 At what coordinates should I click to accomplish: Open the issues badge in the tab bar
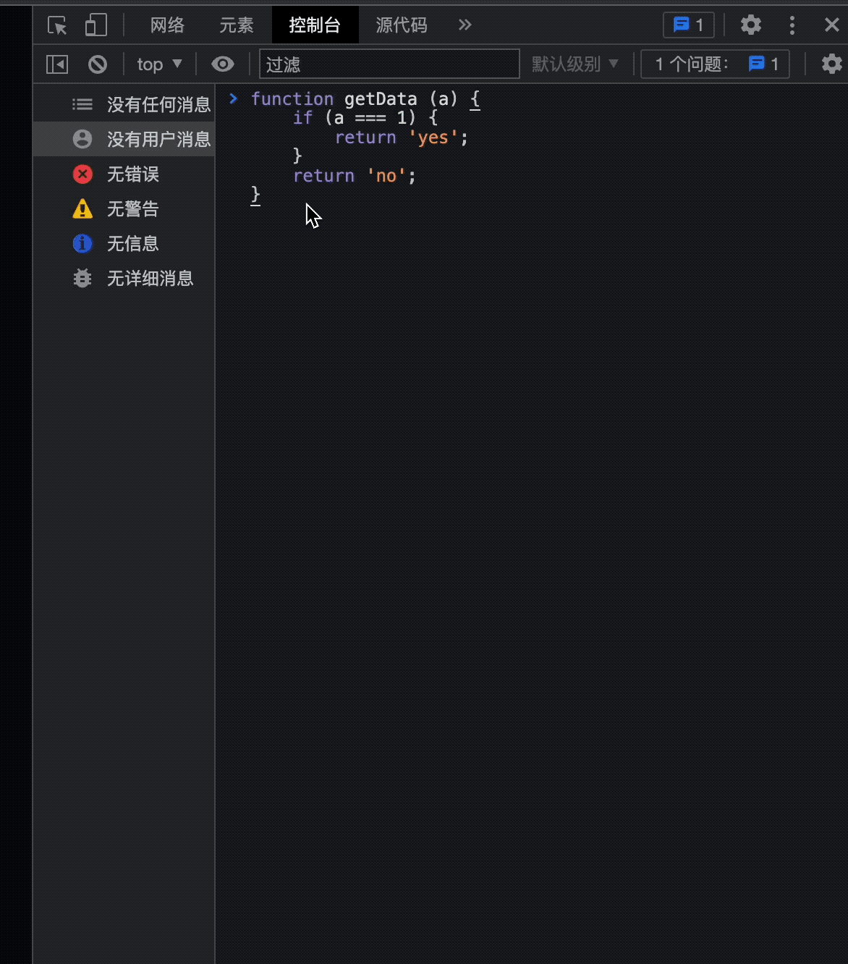pos(689,25)
